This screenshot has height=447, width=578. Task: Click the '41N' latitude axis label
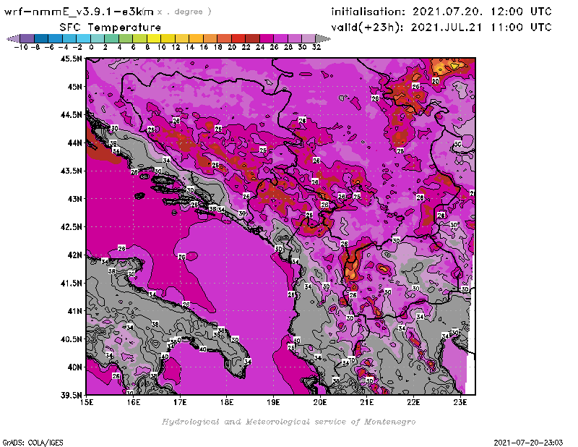[74, 311]
